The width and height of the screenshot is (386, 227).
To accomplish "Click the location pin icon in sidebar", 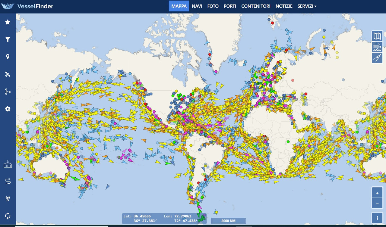I will pyautogui.click(x=8, y=57).
